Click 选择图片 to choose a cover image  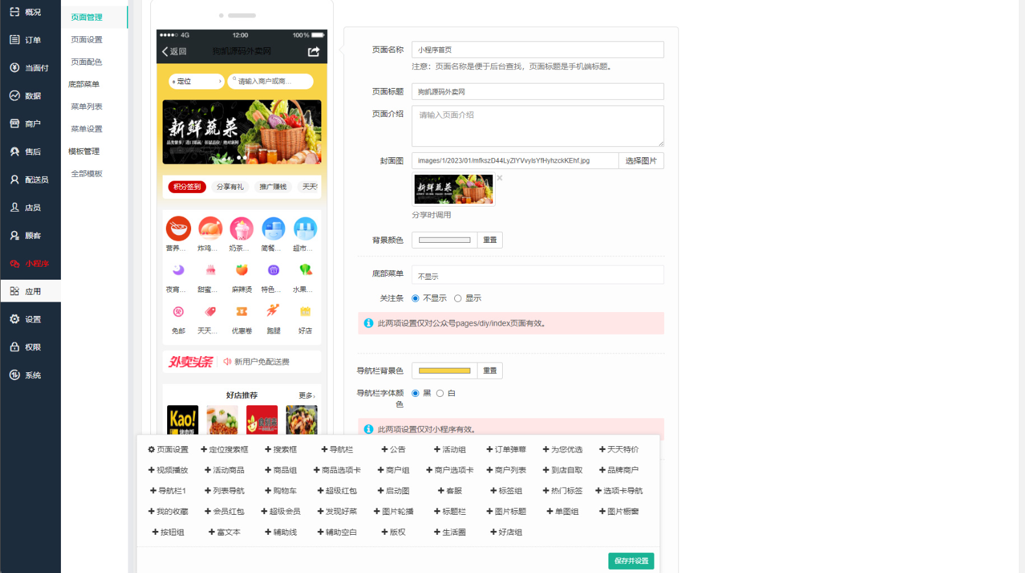pyautogui.click(x=641, y=161)
